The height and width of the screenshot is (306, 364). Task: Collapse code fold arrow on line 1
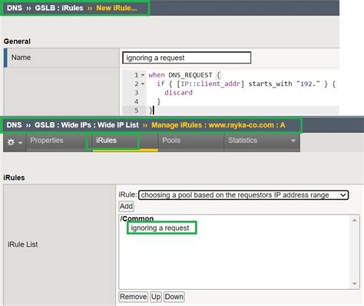tap(143, 75)
